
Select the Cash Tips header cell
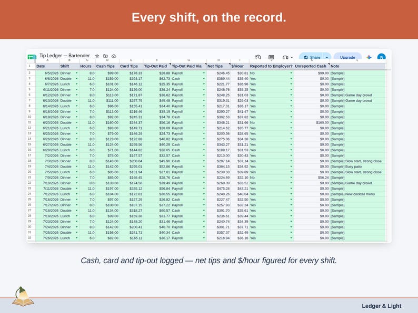[x=107, y=66]
